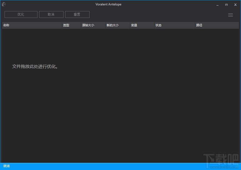The height and width of the screenshot is (170, 241).
Task: Sort by the 名称 column header
Action: tap(32, 25)
